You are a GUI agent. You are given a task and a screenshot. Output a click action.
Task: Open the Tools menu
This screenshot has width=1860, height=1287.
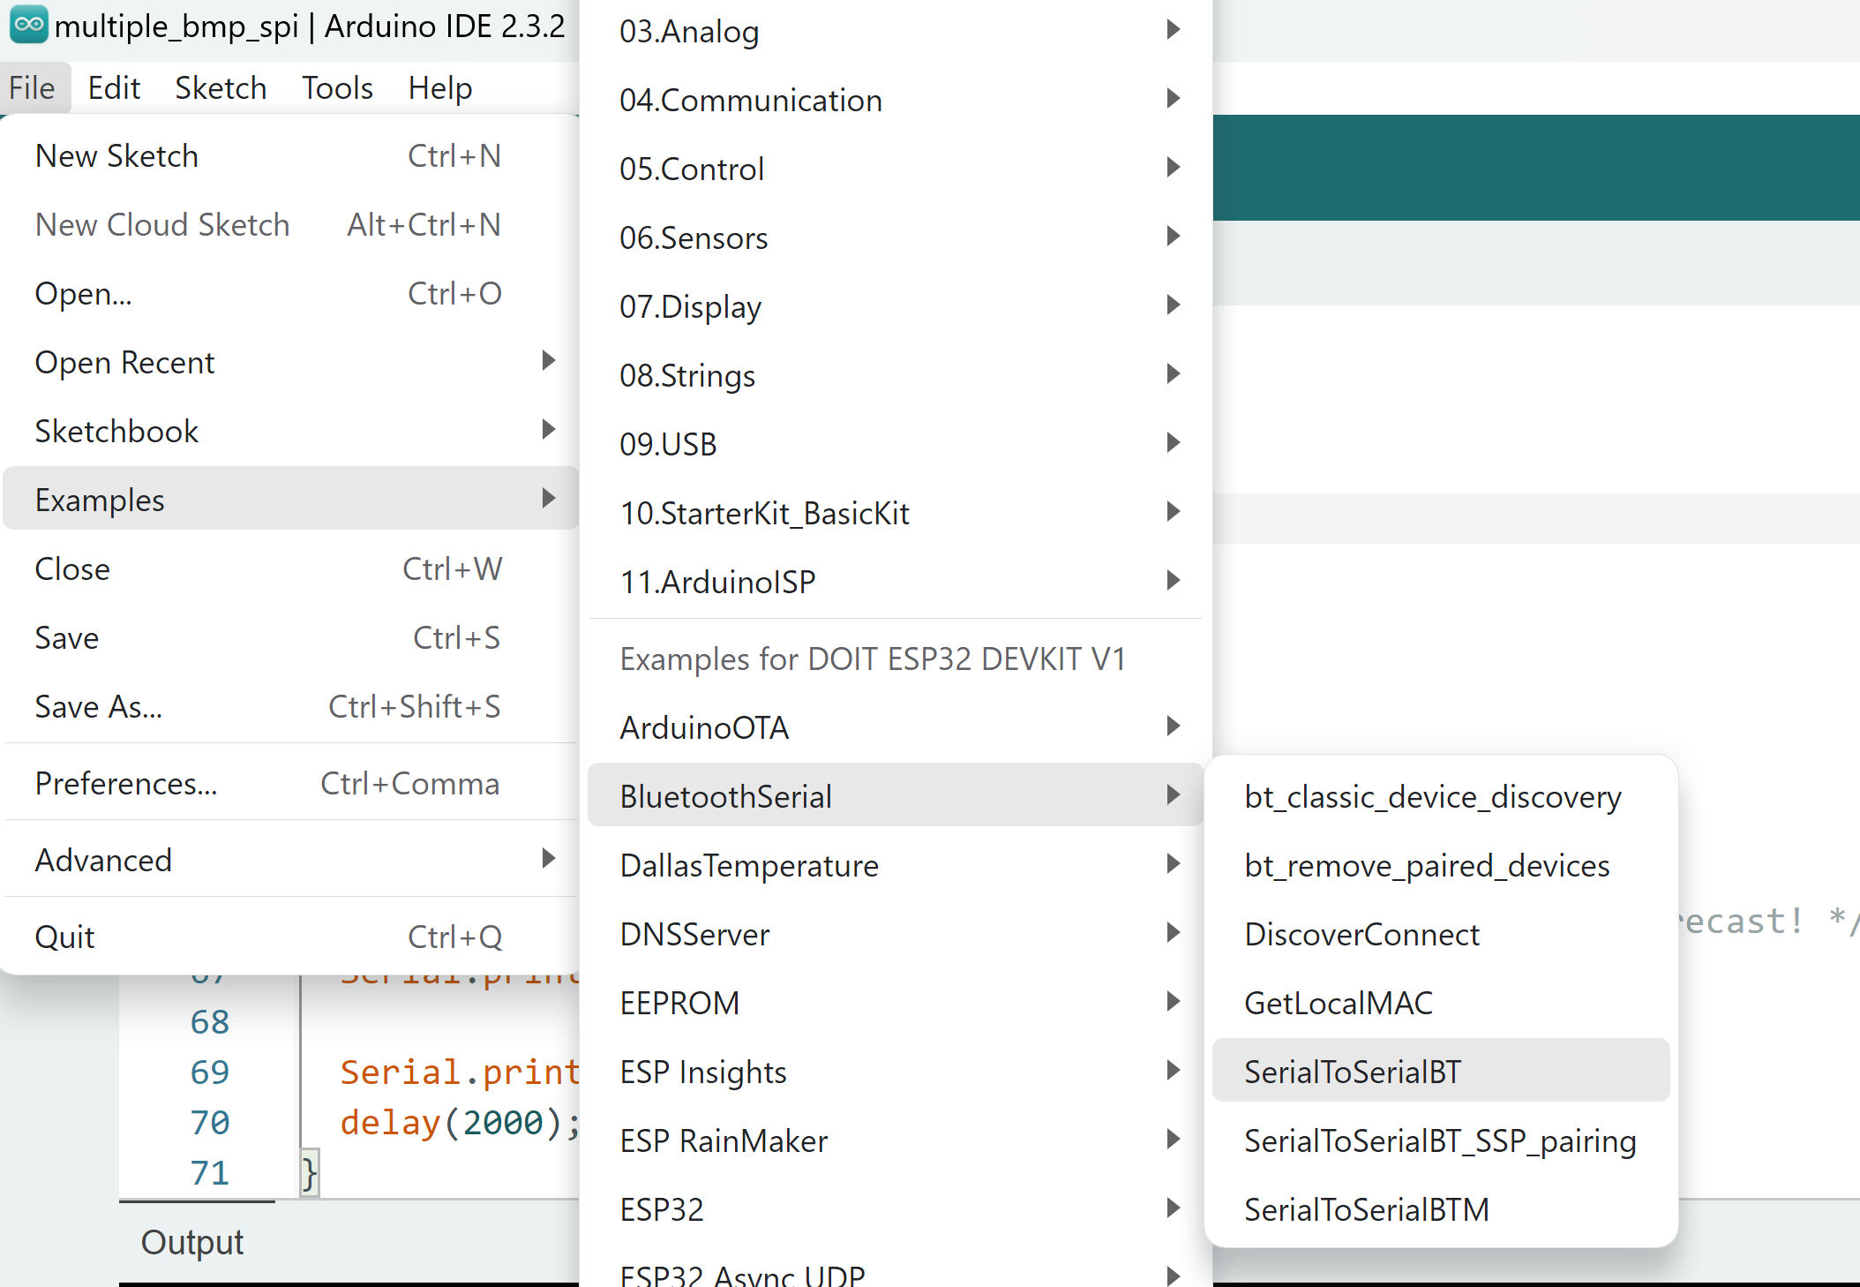[x=337, y=88]
